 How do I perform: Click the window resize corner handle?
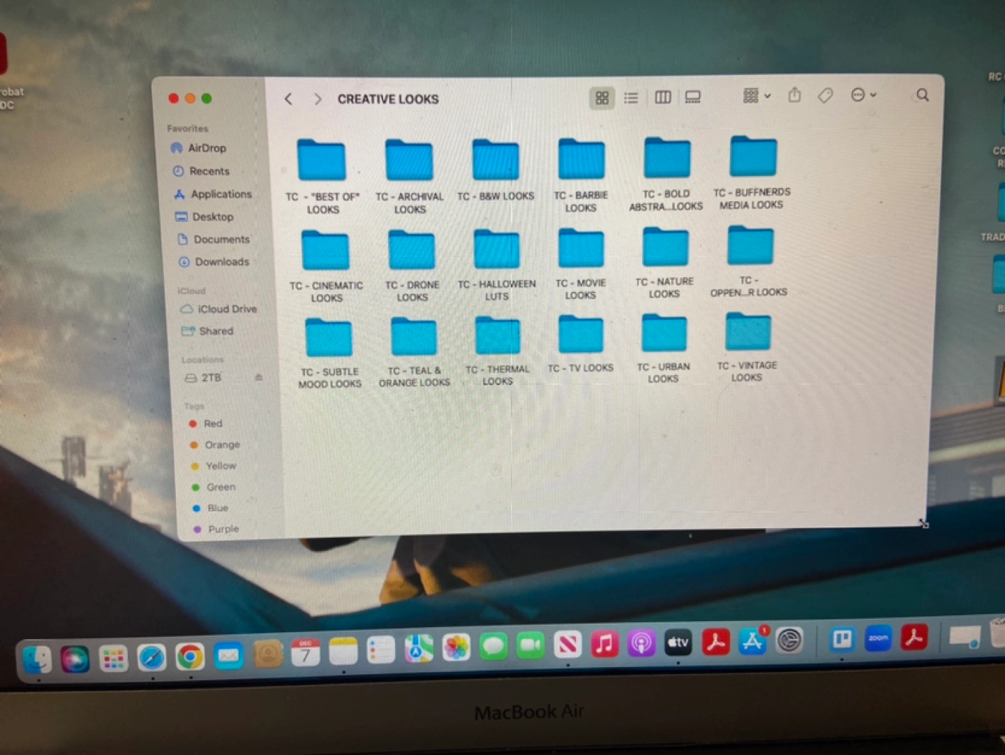tap(923, 523)
